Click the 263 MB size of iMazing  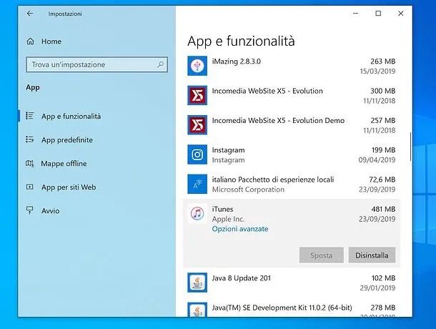(383, 62)
